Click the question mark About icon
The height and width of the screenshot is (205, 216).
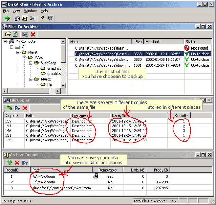click(42, 18)
